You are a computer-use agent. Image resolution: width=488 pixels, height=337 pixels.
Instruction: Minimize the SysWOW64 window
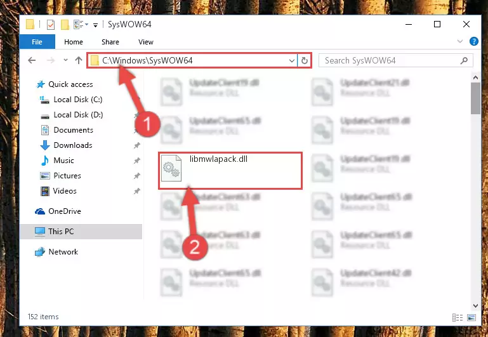coord(409,24)
